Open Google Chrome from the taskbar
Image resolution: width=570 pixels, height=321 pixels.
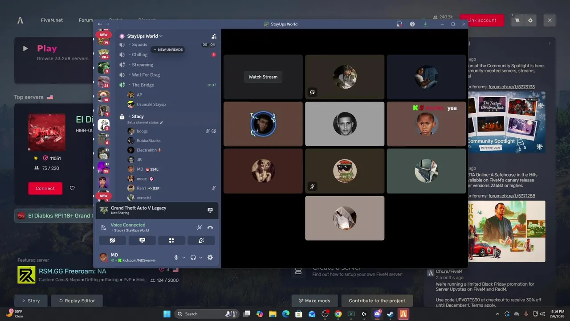tap(338, 314)
